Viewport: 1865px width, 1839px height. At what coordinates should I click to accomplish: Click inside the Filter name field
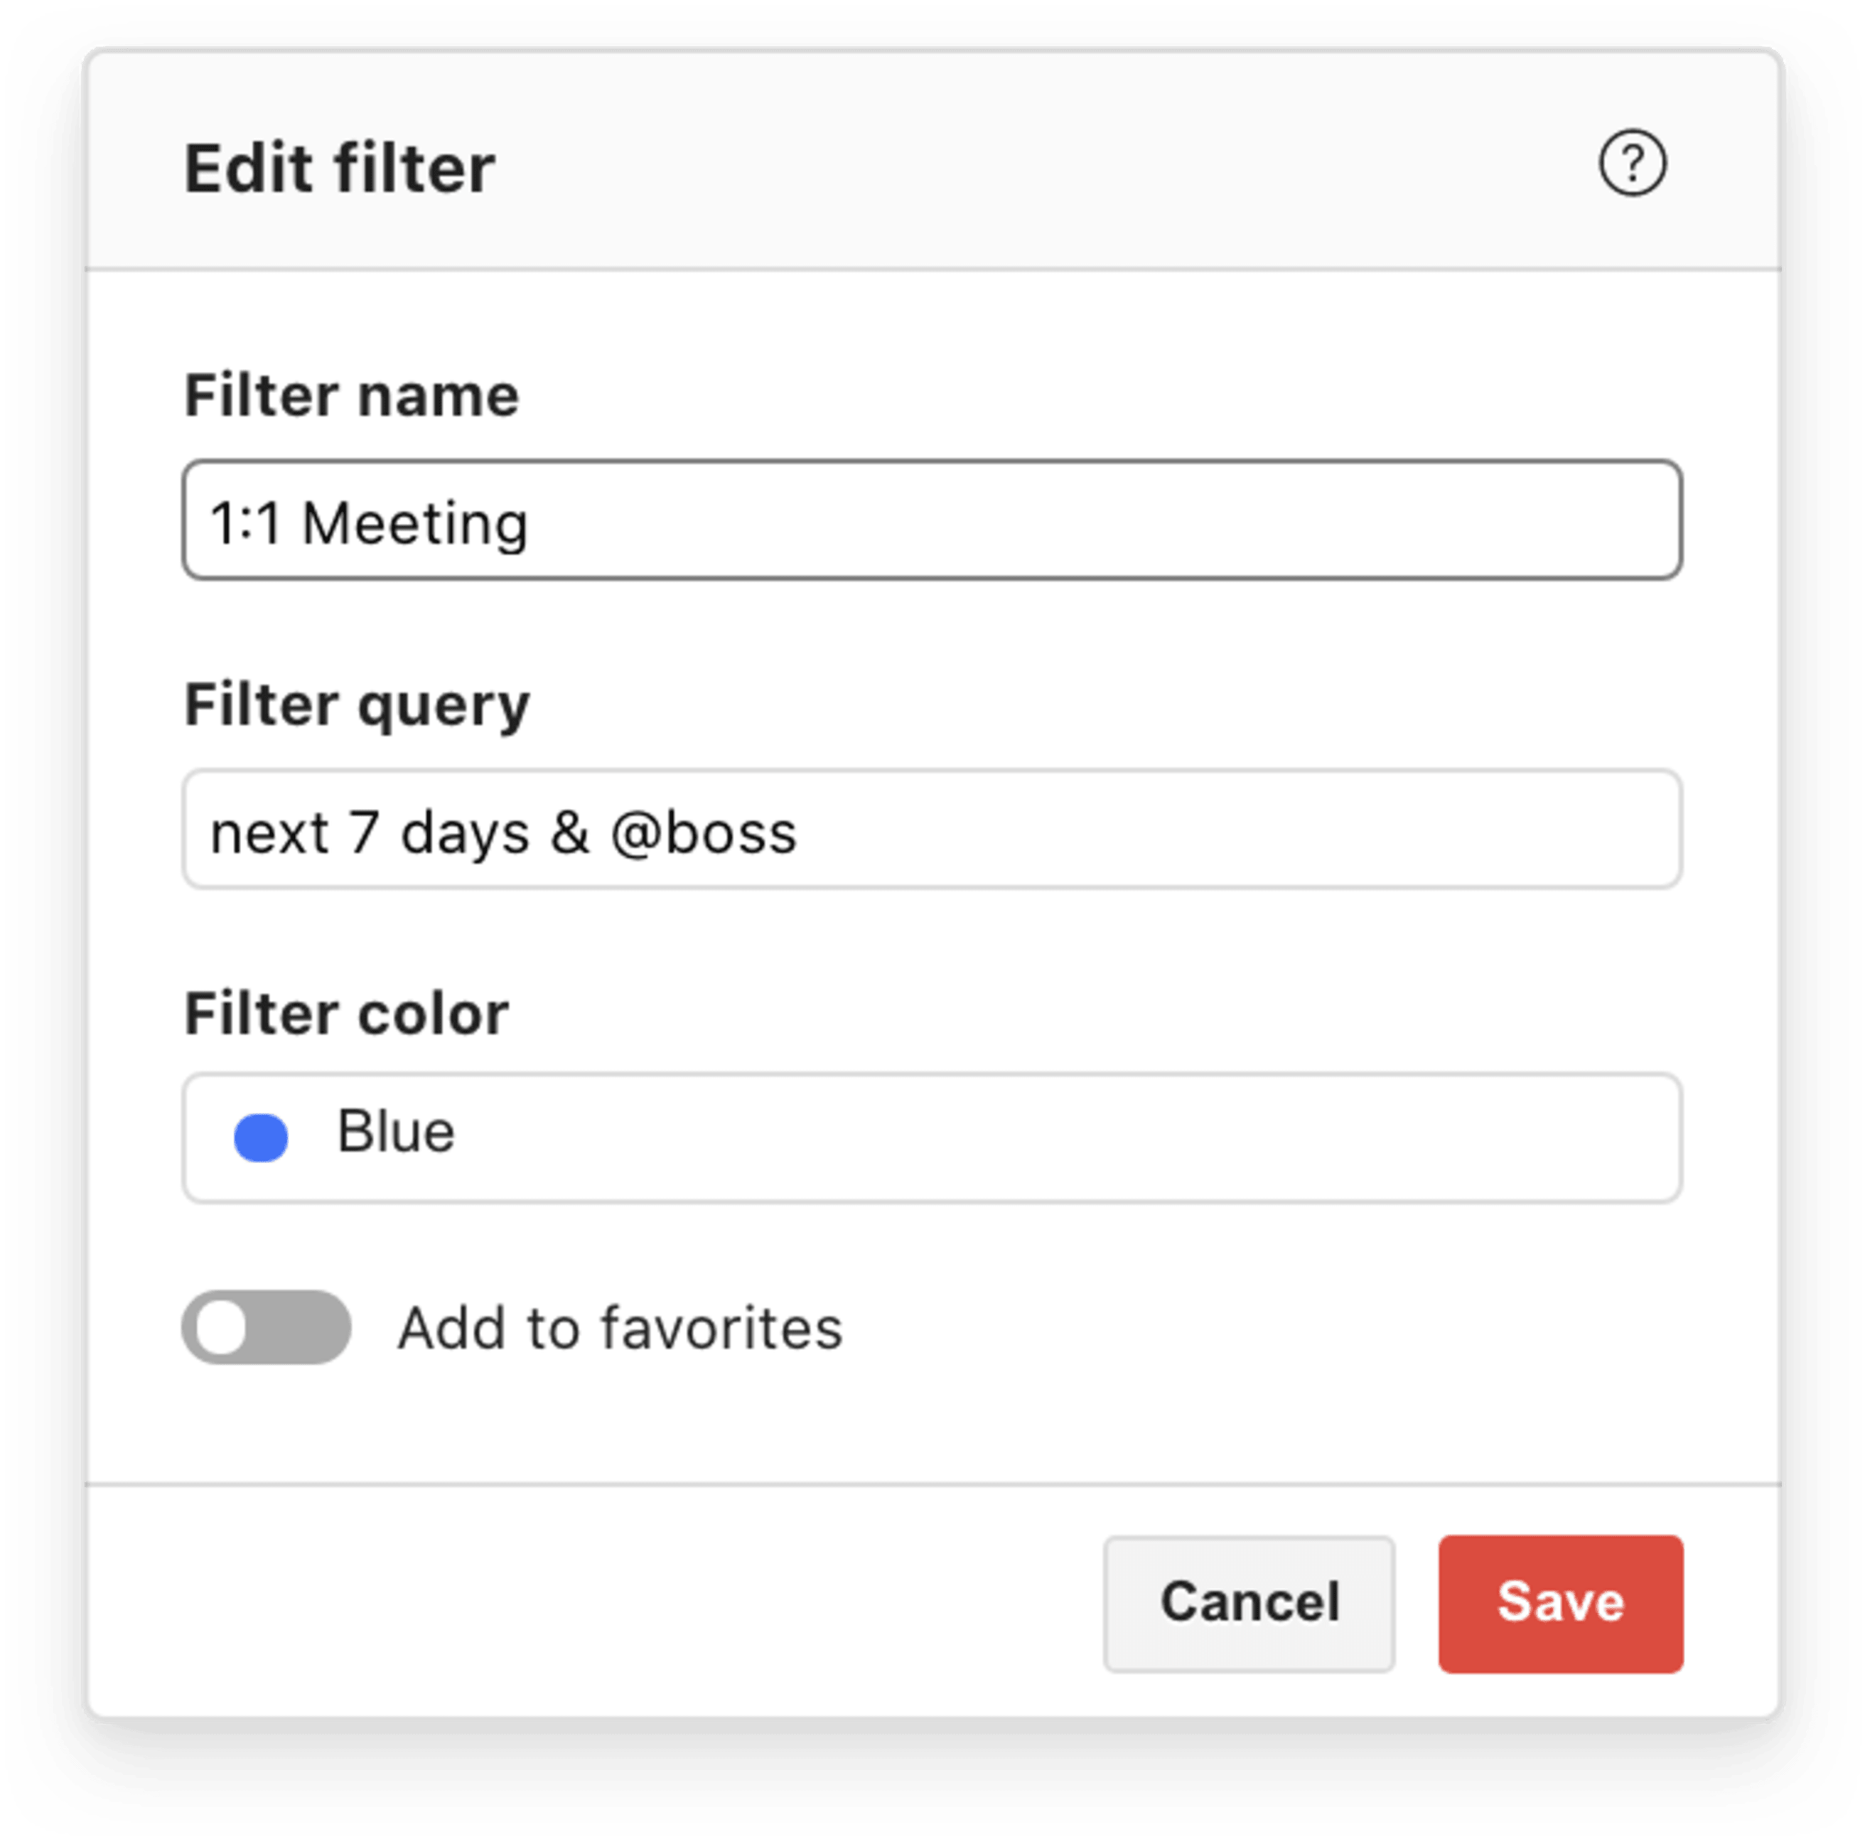[932, 520]
